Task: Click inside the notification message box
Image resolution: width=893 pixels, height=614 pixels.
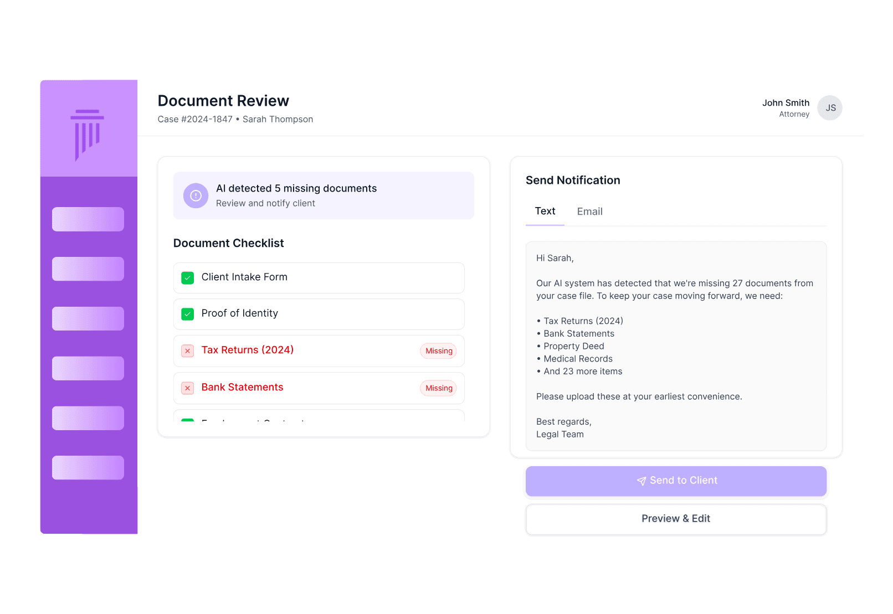Action: (676, 346)
